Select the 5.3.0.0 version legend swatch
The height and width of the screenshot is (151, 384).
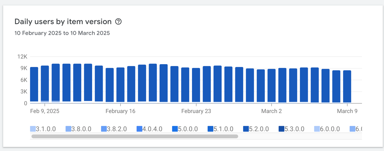282,129
